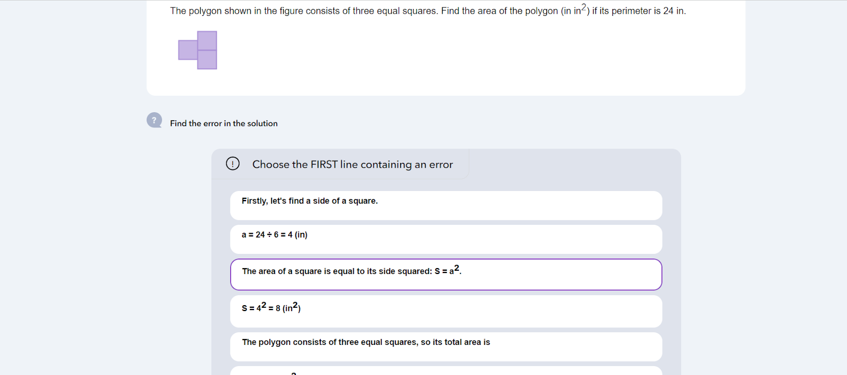Click the problem statement text about the polygon
The image size is (847, 375).
tap(428, 10)
